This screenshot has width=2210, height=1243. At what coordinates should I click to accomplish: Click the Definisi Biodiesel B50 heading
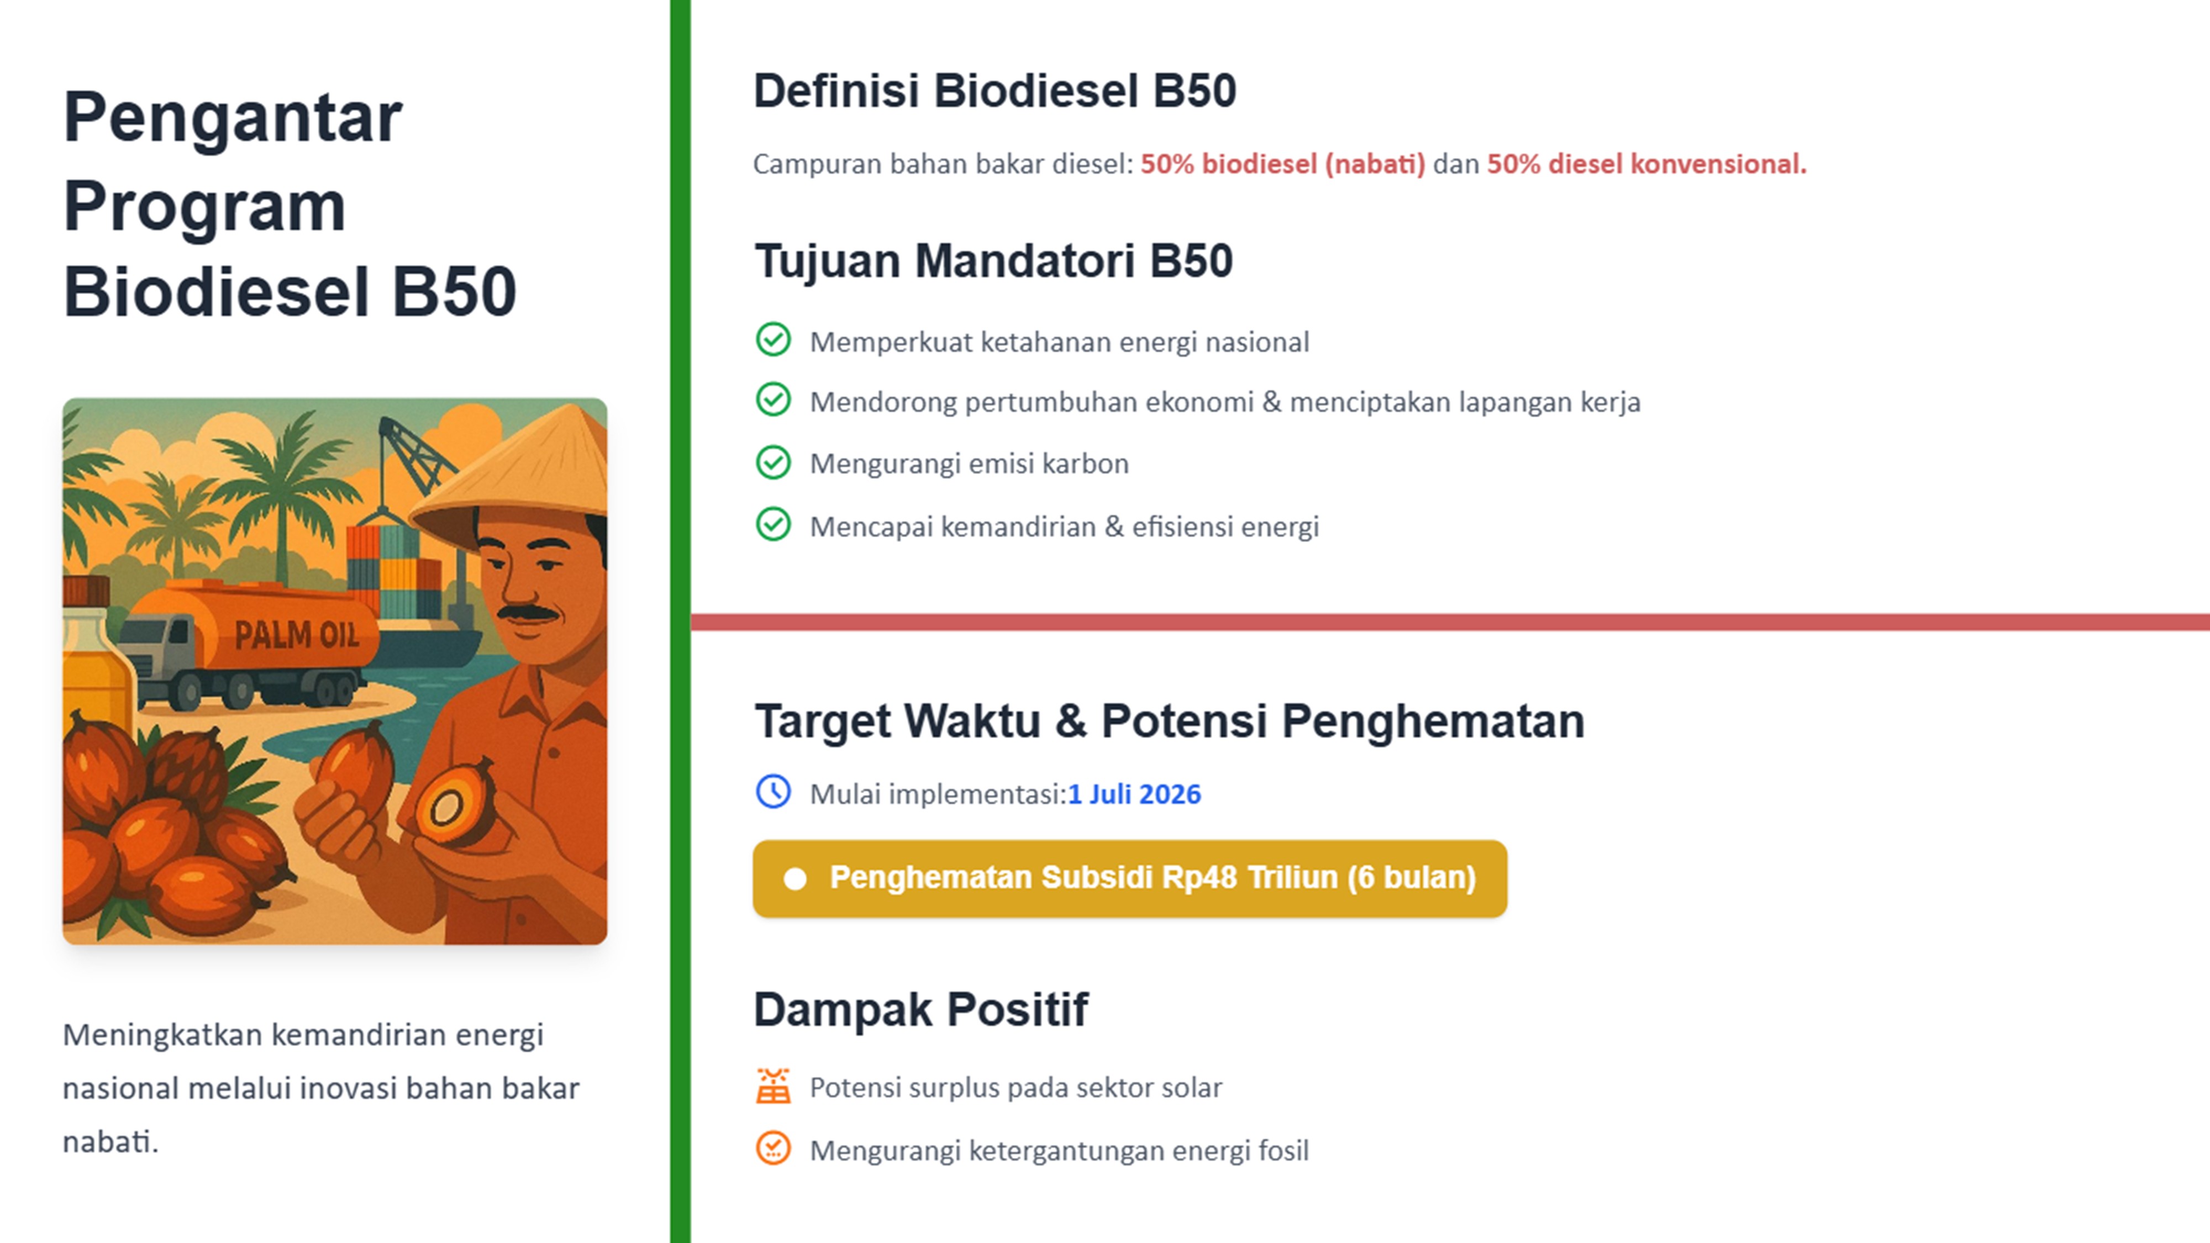[994, 91]
